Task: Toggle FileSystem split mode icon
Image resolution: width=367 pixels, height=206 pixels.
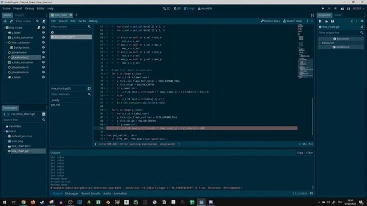Action: [44, 114]
